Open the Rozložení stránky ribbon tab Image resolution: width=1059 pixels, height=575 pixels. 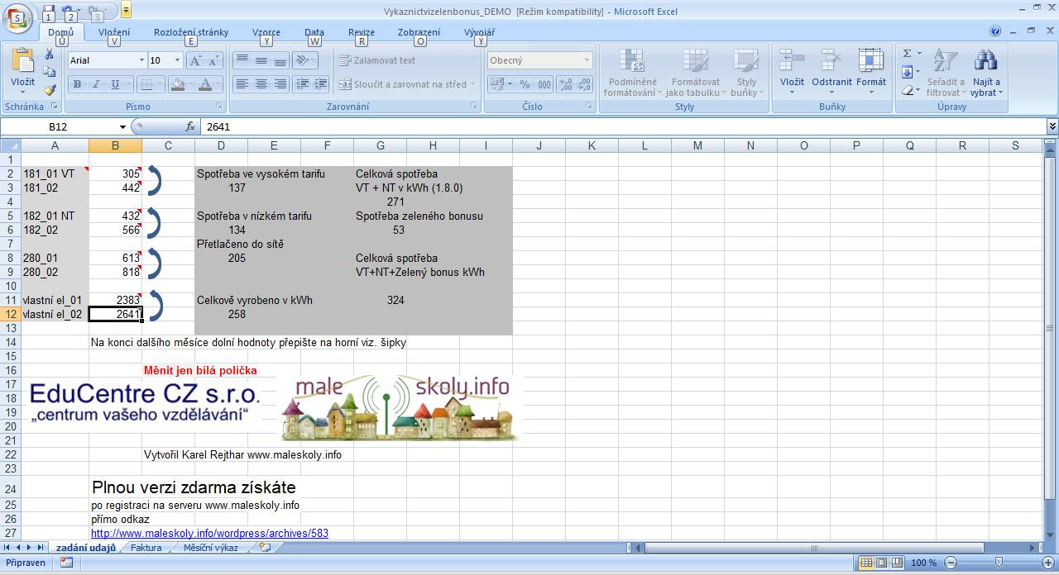[x=191, y=32]
